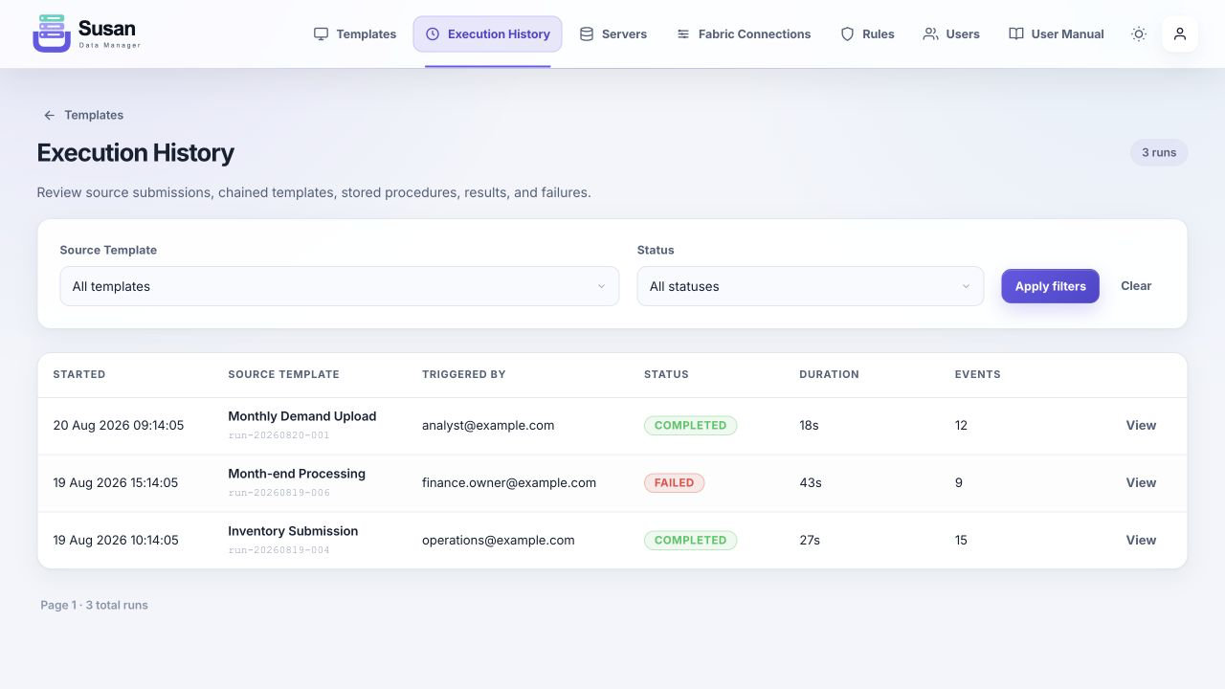Click the database icon beside Servers

(x=587, y=34)
